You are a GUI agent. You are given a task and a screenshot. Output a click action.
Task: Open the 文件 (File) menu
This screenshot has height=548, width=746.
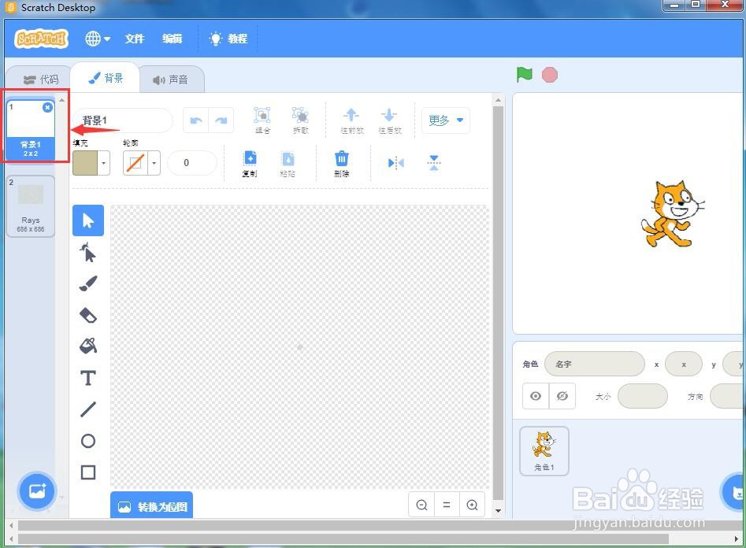[135, 39]
